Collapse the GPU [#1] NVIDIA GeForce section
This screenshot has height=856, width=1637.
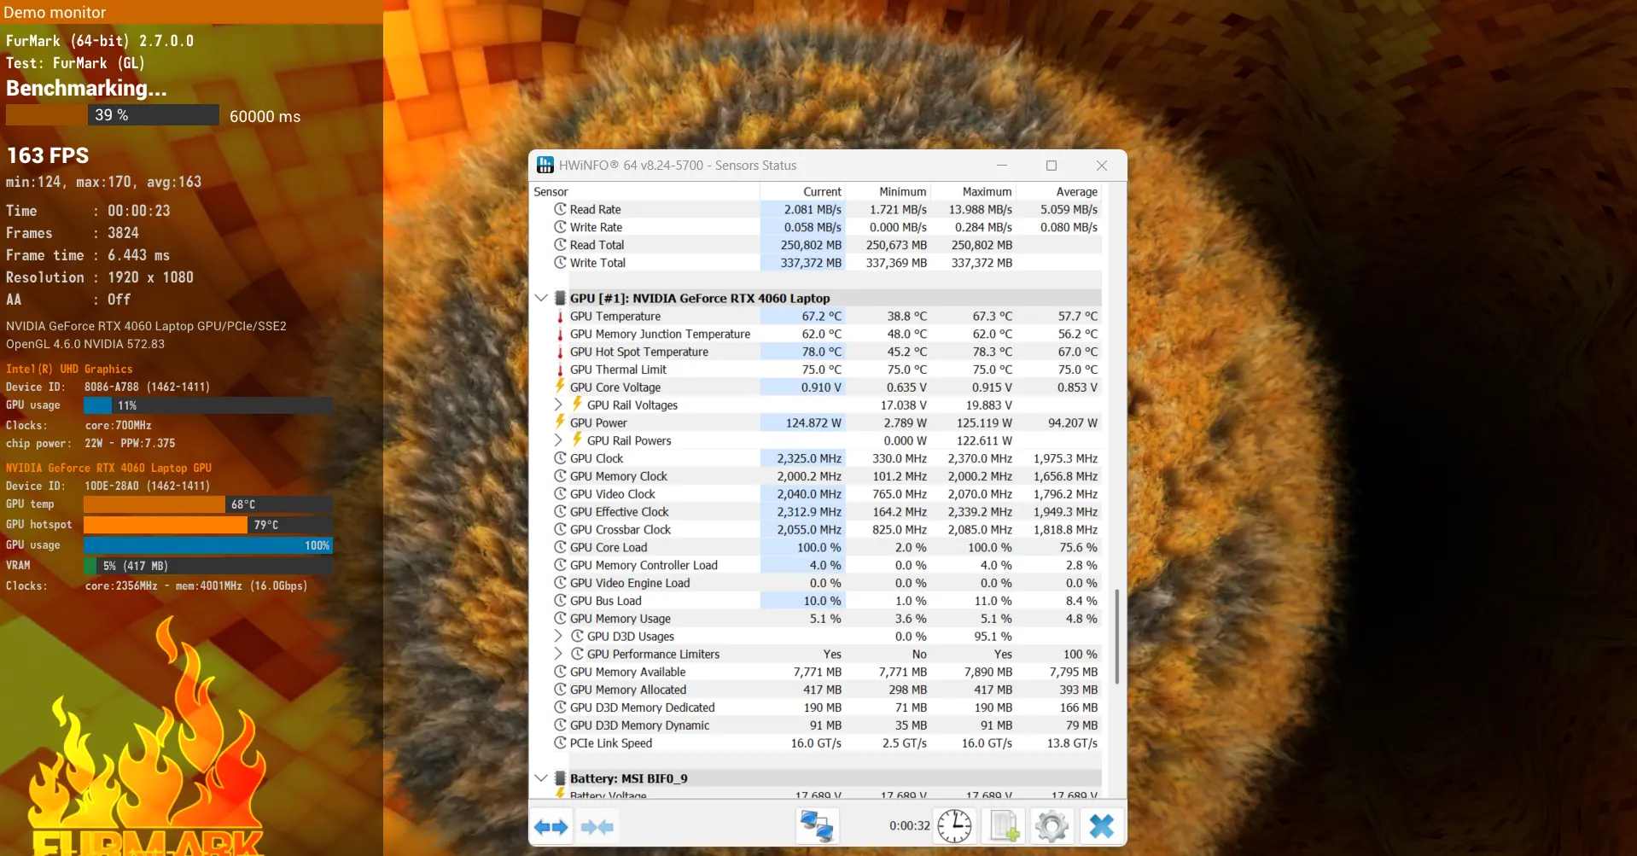(x=541, y=298)
